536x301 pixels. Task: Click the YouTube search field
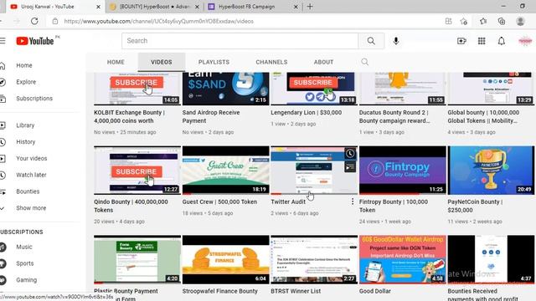pyautogui.click(x=240, y=41)
